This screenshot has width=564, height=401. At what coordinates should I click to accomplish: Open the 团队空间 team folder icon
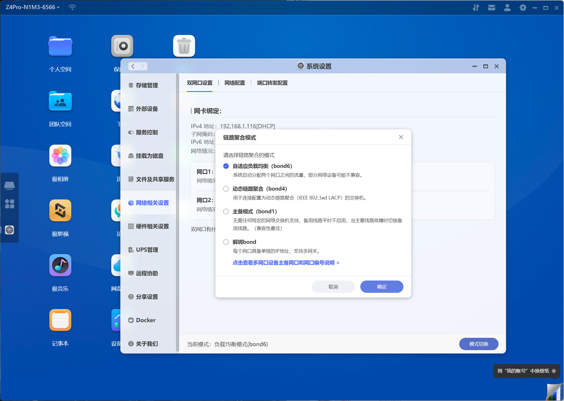tap(60, 101)
